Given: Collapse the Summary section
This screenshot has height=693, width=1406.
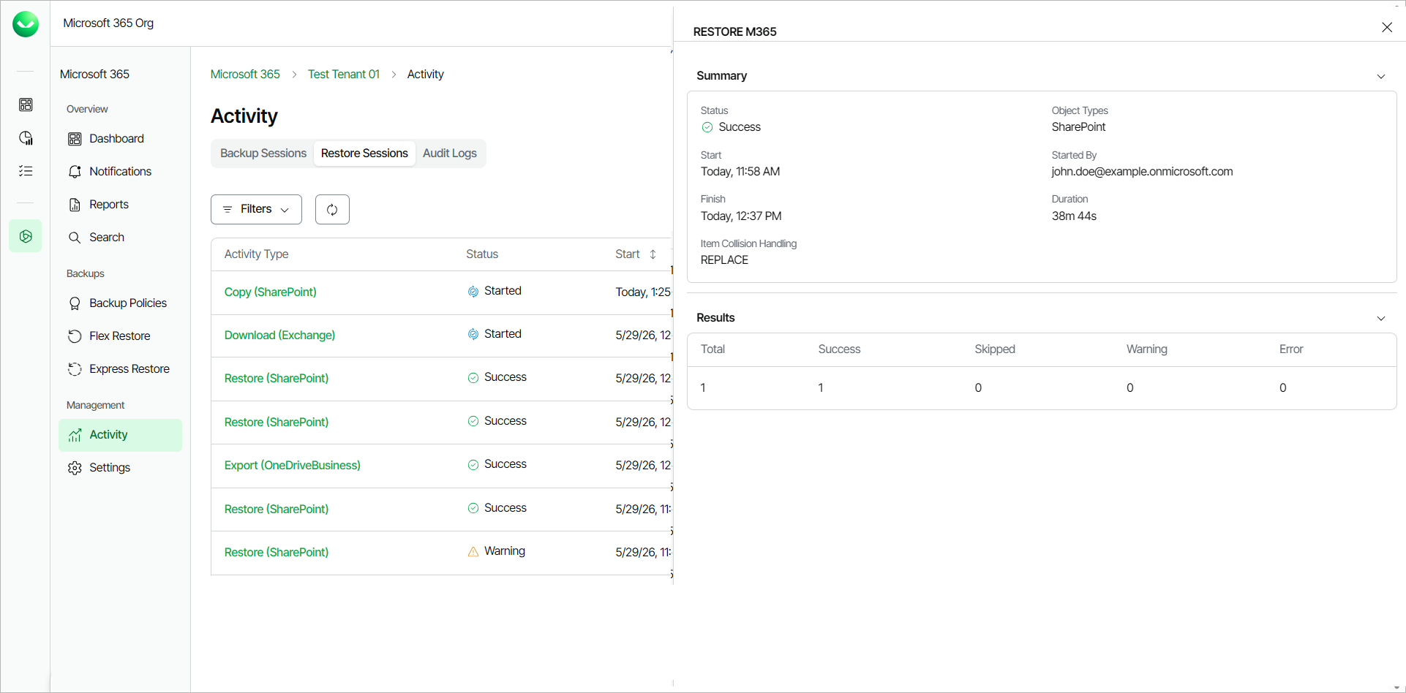Looking at the screenshot, I should tap(1381, 76).
